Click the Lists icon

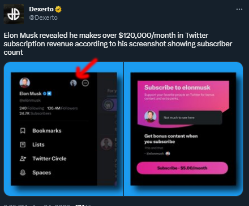pos(23,144)
